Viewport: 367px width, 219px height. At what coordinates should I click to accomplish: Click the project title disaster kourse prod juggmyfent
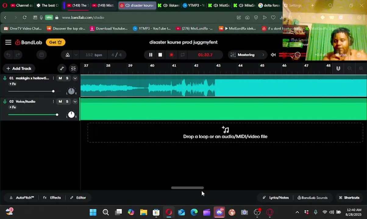point(184,42)
